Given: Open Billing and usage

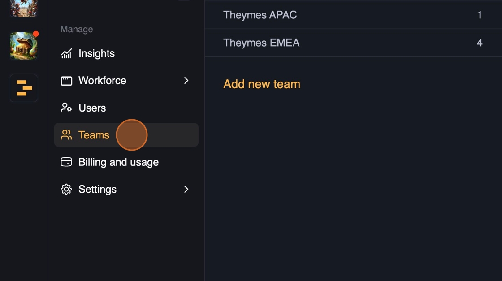Looking at the screenshot, I should pos(118,162).
